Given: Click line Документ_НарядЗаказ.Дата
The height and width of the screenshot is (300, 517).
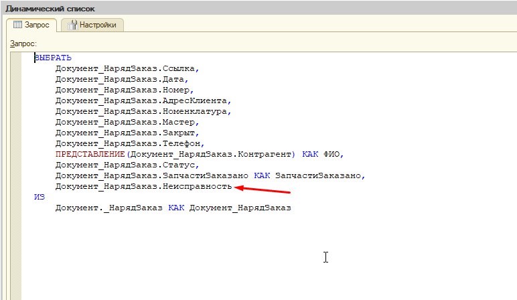Looking at the screenshot, I should [x=122, y=79].
